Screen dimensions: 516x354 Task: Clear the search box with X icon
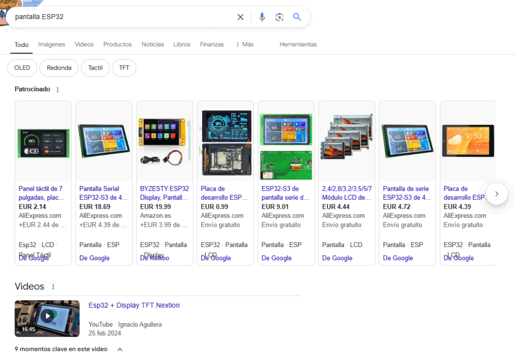[x=240, y=17]
